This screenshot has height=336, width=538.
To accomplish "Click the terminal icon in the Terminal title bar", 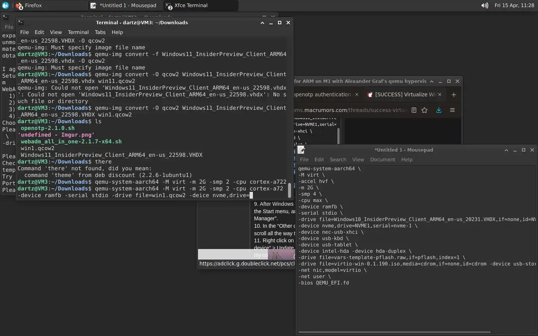I will 21,22.
